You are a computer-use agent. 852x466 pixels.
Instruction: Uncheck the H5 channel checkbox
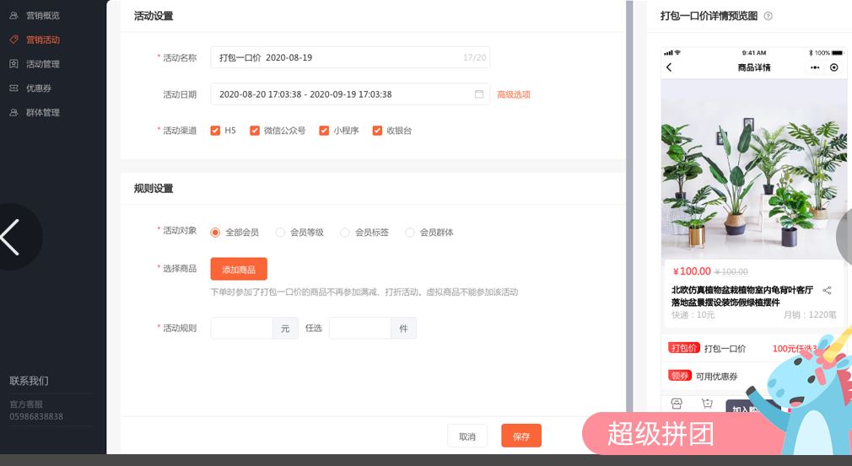tap(216, 131)
